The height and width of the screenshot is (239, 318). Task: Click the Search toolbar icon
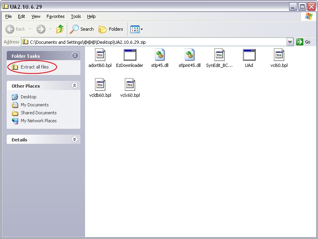(81, 29)
